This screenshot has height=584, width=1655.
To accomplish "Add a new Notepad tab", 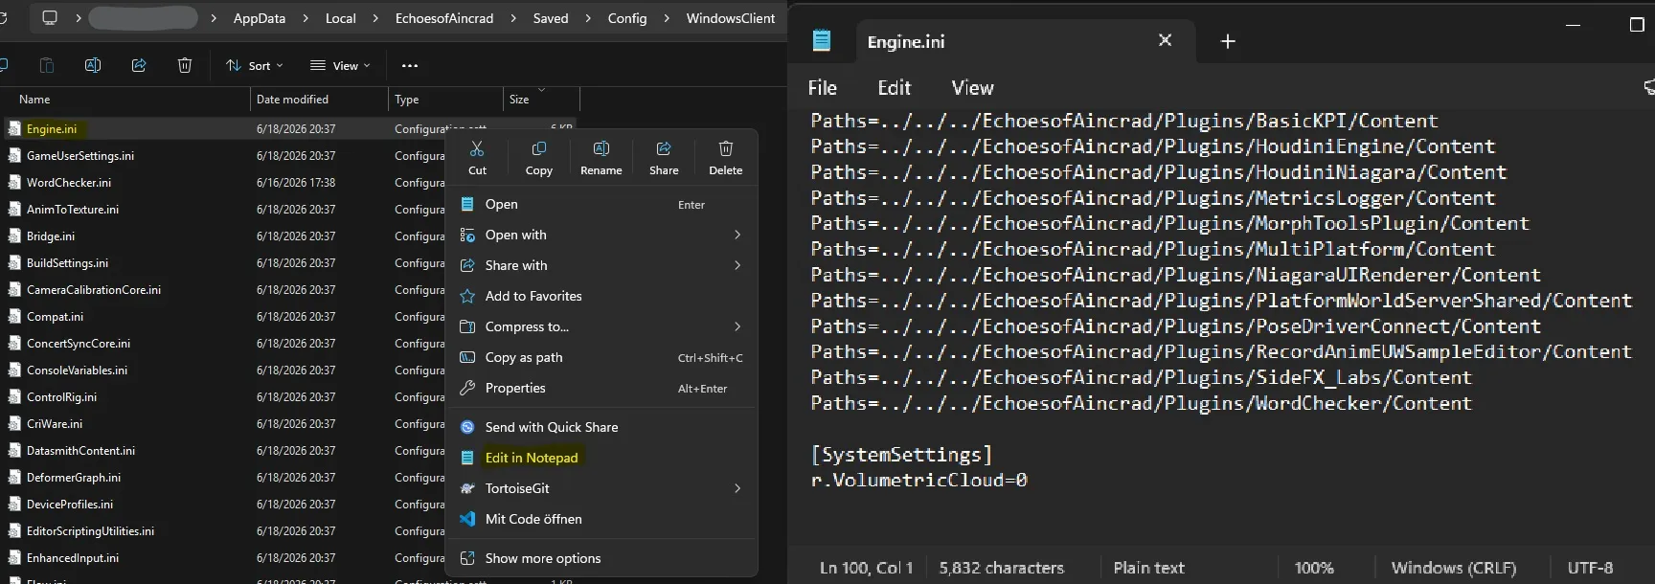I will pos(1228,41).
